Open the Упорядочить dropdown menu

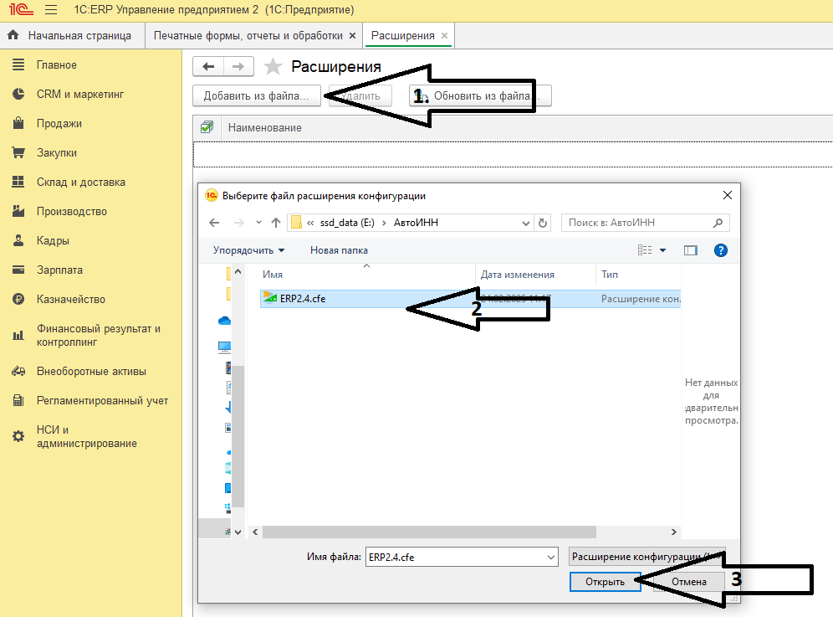248,250
